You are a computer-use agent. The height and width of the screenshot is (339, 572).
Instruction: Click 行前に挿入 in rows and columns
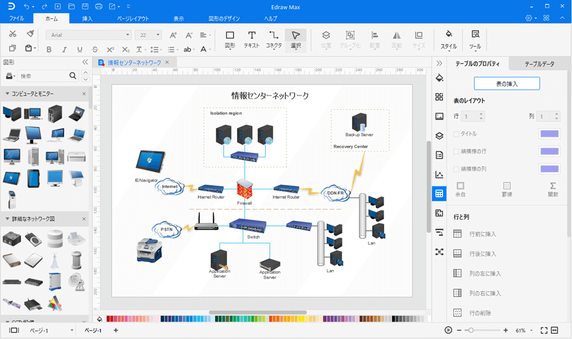click(482, 235)
